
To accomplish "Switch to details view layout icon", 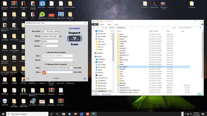I will pyautogui.click(x=199, y=94).
